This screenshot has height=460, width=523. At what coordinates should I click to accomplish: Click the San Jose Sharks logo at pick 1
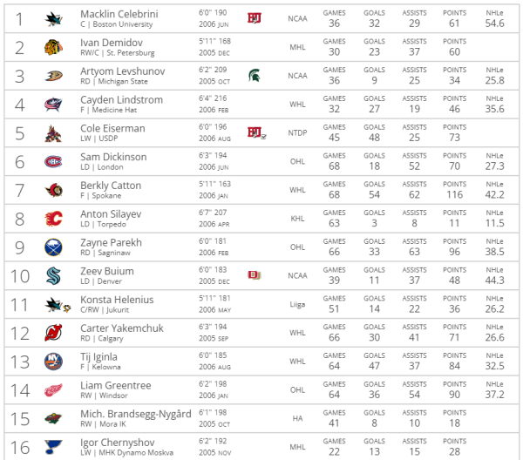(54, 18)
